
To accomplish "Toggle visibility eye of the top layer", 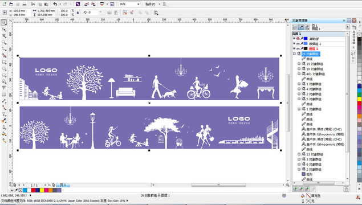I will click(294, 39).
